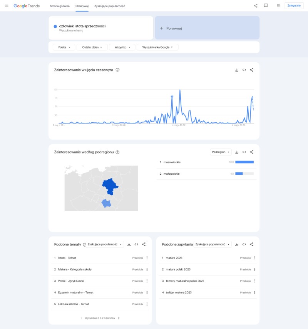Screen dimensions: 308x329
Task: Click the embed code icon on the timeline chart
Action: (x=245, y=70)
